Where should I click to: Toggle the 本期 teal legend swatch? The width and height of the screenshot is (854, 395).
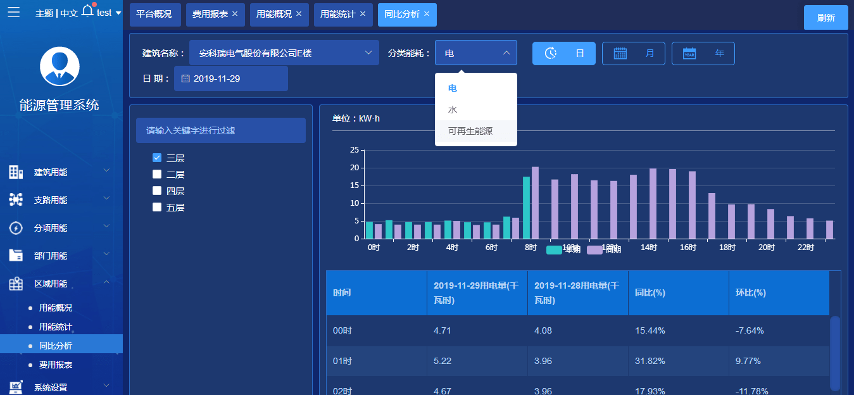[x=554, y=250]
